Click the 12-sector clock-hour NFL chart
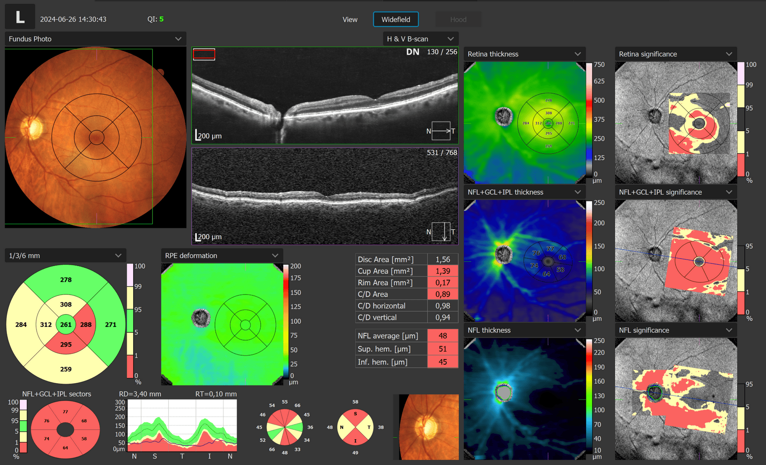 click(284, 427)
